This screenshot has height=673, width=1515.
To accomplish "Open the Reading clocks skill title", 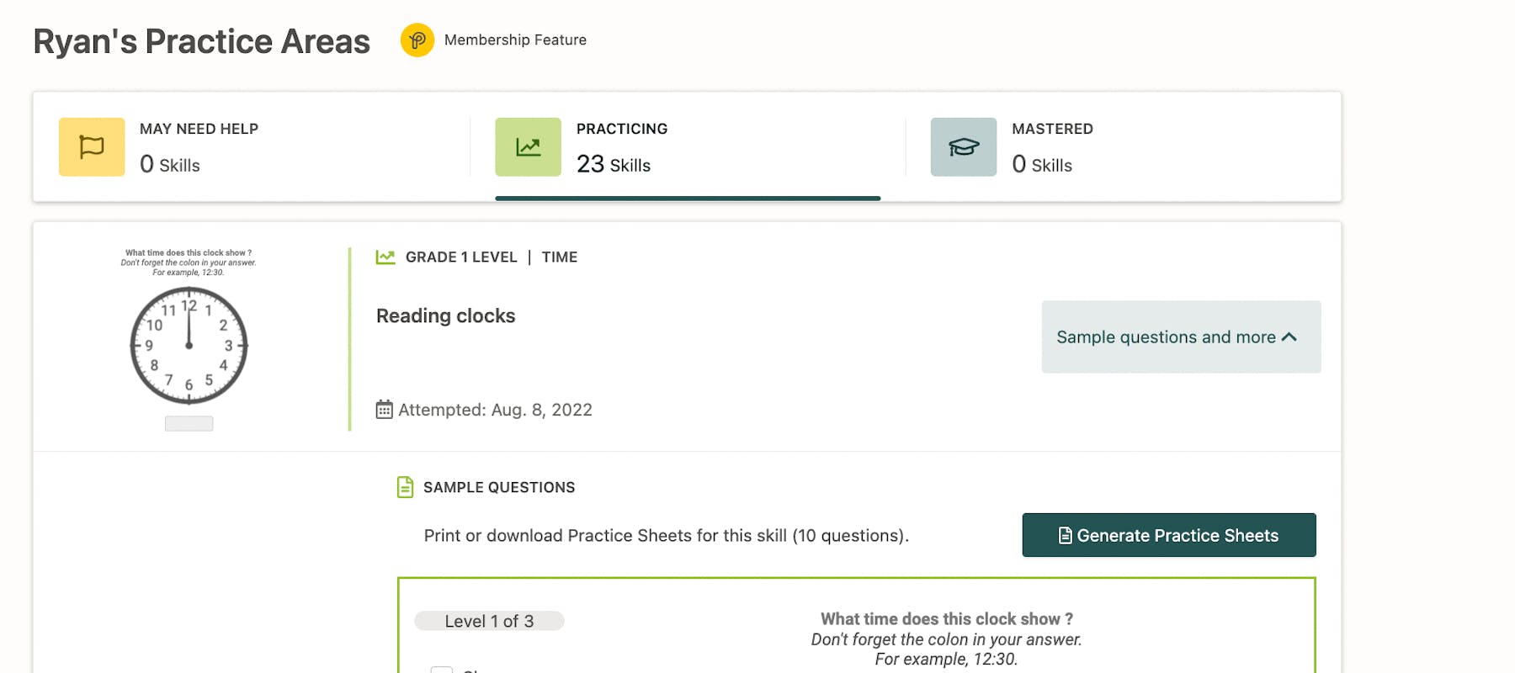I will click(x=445, y=316).
